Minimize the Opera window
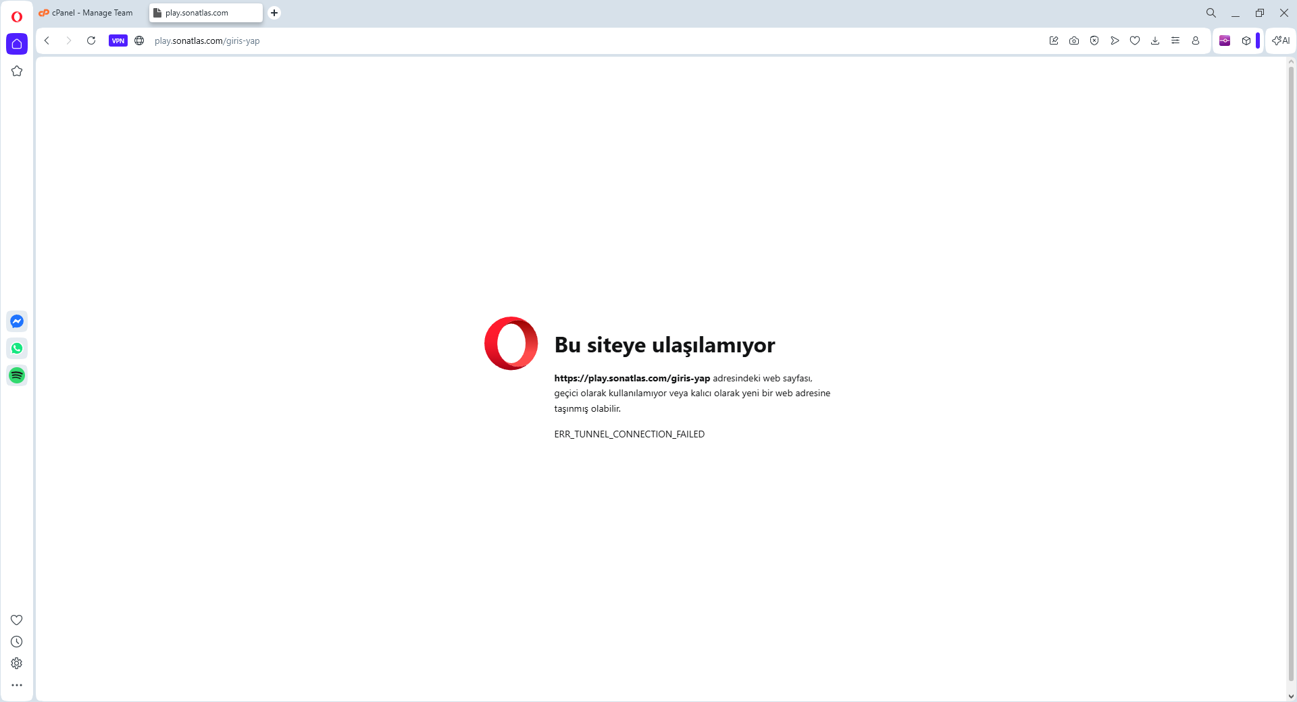The image size is (1297, 702). pyautogui.click(x=1236, y=13)
